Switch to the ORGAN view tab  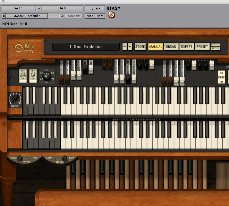[171, 46]
